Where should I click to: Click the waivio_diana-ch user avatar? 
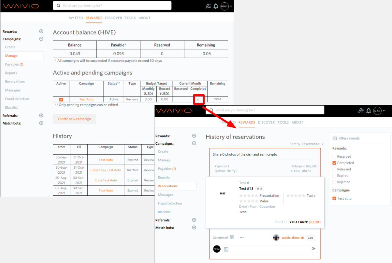coord(276,237)
